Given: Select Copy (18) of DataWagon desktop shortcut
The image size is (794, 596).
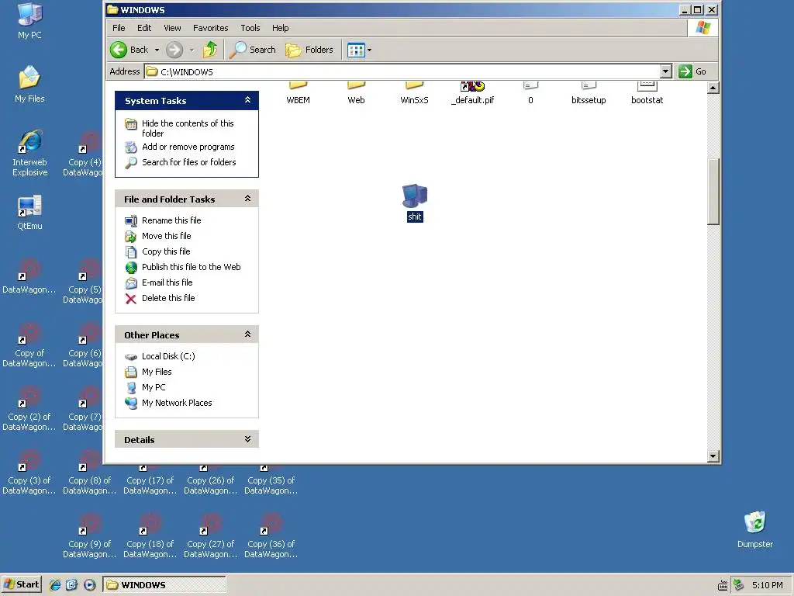Looking at the screenshot, I should 150,535.
